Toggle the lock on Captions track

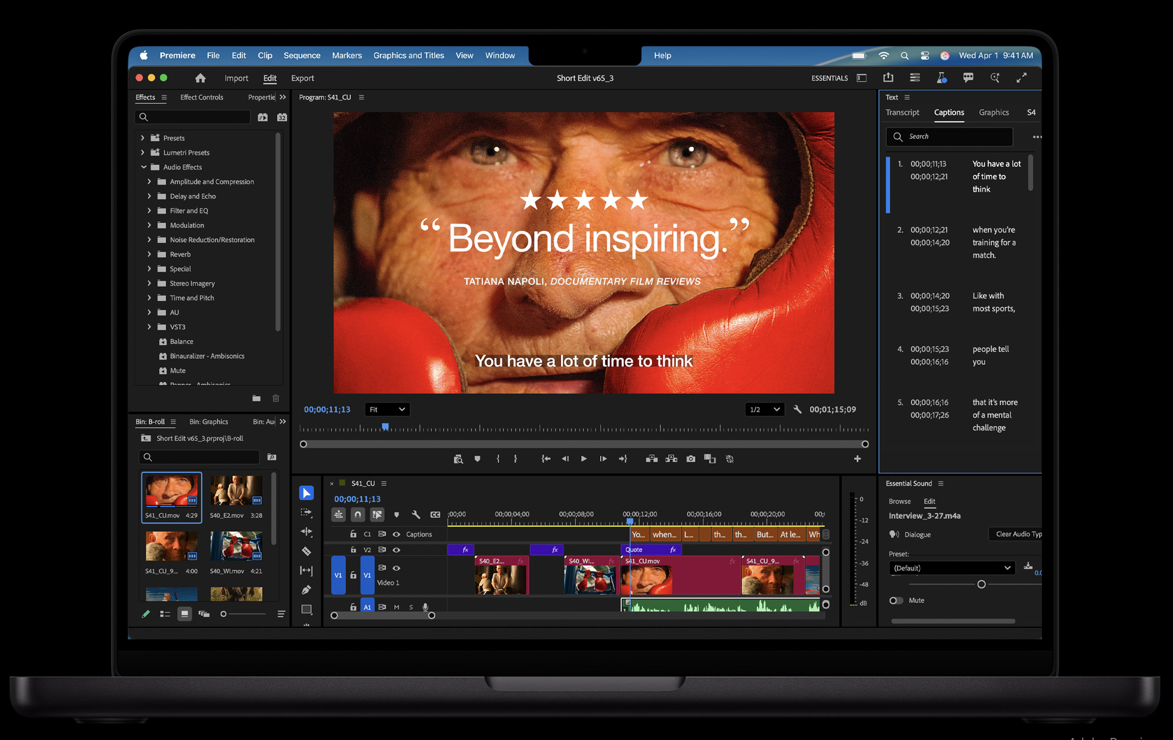pyautogui.click(x=353, y=534)
